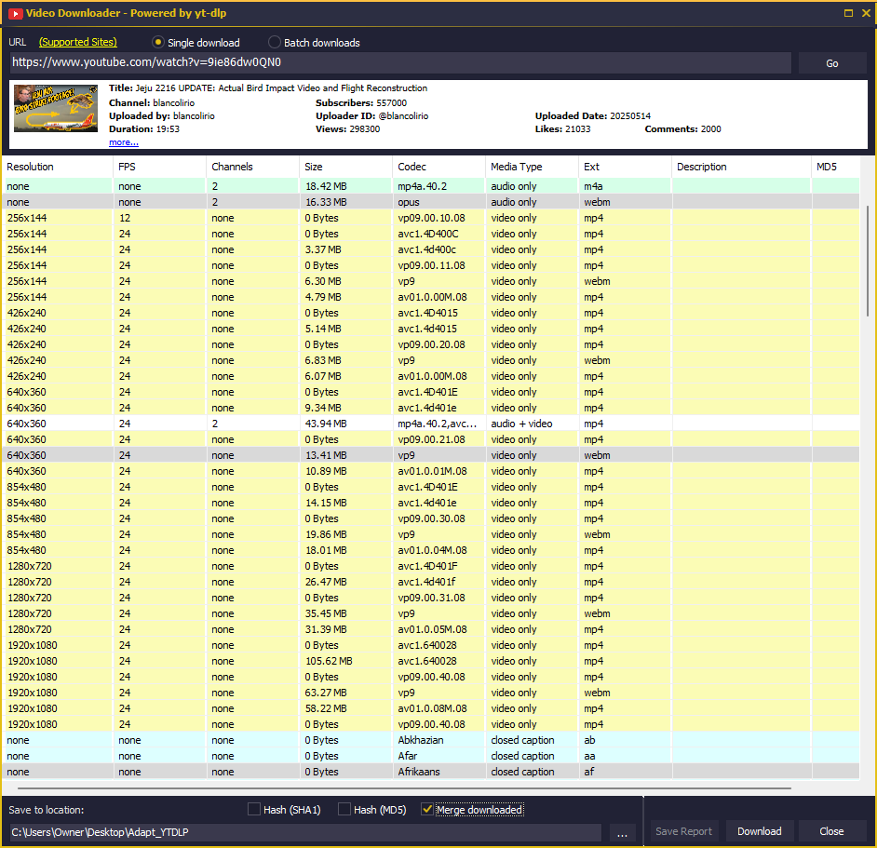The width and height of the screenshot is (877, 848).
Task: Sort by the Media Type column header
Action: point(532,167)
